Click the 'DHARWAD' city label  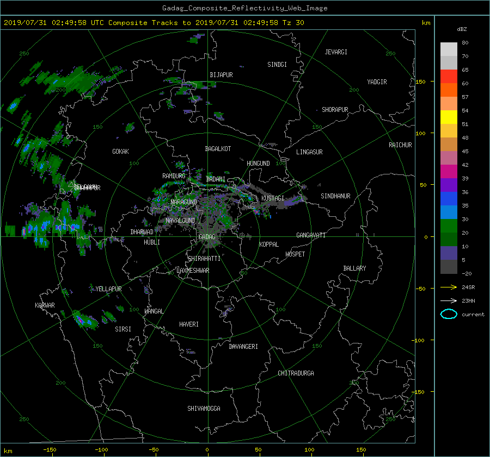pos(142,232)
